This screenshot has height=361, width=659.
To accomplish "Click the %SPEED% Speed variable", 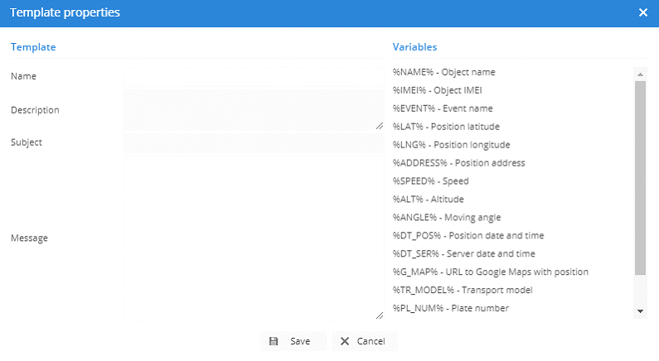I will click(430, 181).
